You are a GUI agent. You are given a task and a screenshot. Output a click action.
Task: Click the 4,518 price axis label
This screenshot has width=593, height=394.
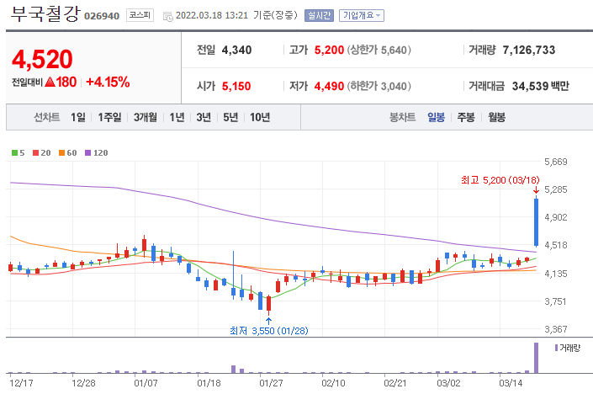click(556, 245)
